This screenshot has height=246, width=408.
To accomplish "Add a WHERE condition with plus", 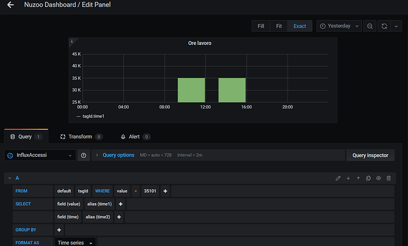I will (165, 191).
